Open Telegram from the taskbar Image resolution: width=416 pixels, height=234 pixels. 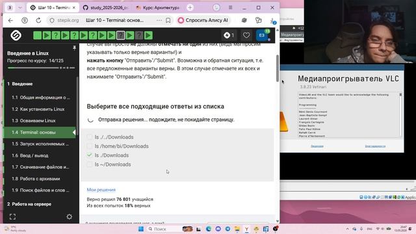tap(227, 229)
